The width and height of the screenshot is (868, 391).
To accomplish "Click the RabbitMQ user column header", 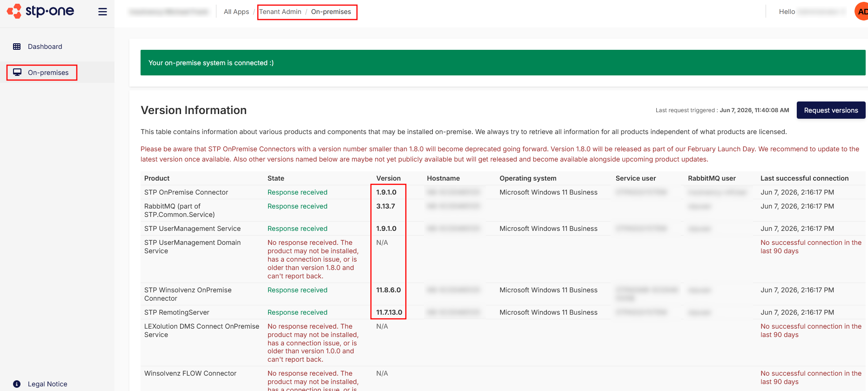I will (x=712, y=178).
